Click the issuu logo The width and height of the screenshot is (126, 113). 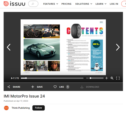pos(14,4)
